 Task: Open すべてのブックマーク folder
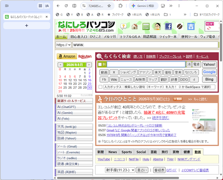(x=207, y=14)
